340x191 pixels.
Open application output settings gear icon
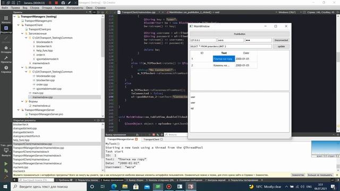(x=161, y=135)
